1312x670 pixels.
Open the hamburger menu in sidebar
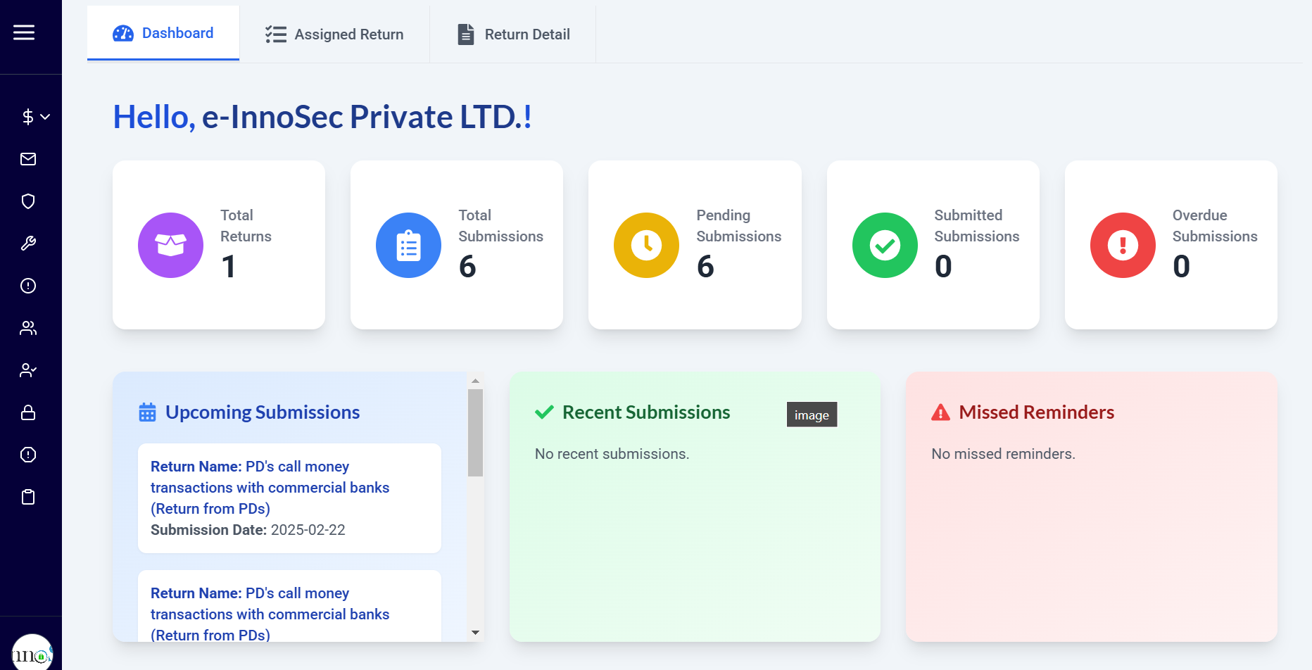click(24, 32)
